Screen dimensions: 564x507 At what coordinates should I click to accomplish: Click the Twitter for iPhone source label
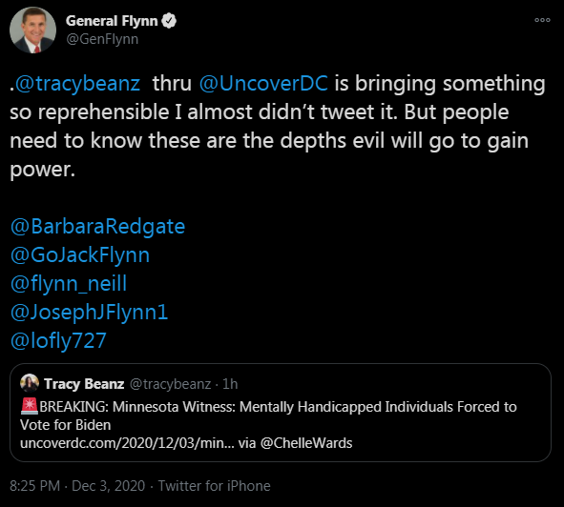pyautogui.click(x=215, y=486)
